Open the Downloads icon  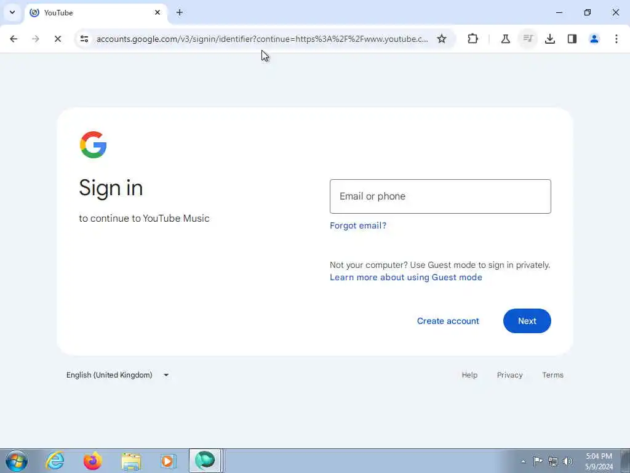point(550,39)
